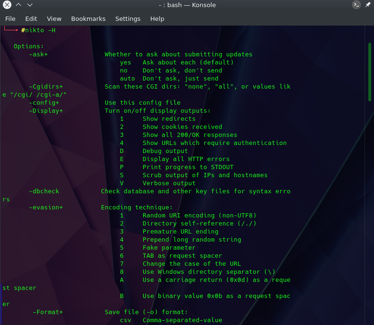The image size is (374, 325).
Task: Click 'Show all 200/OK responses' line
Action: point(190,135)
